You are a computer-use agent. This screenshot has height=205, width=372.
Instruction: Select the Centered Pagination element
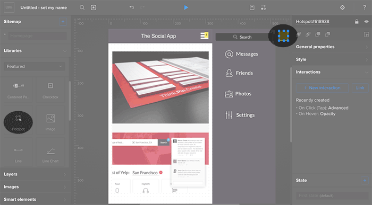tap(18, 90)
